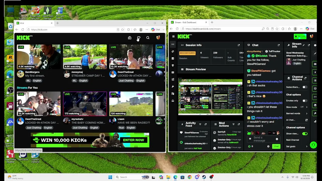Open the emoji picker in chat input
322x181 pixels.
pos(277,139)
